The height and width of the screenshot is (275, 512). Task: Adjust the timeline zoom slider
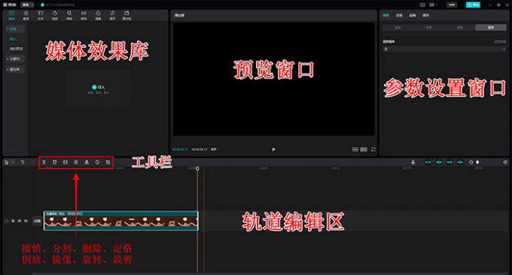click(x=477, y=162)
